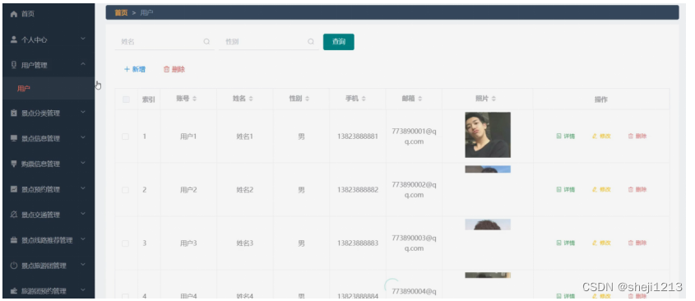The image size is (695, 301).
Task: Sort by the 账号 column arrows
Action: point(195,99)
